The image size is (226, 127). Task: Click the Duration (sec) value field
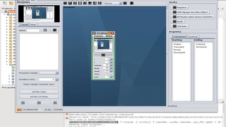(47, 79)
